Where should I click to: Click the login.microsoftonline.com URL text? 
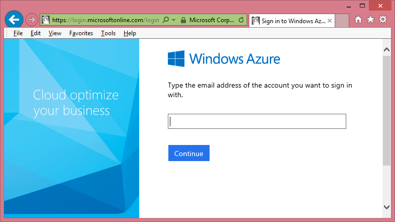pyautogui.click(x=106, y=20)
